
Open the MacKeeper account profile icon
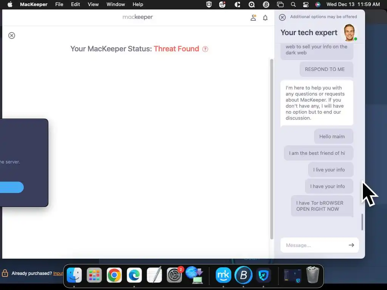tap(253, 18)
